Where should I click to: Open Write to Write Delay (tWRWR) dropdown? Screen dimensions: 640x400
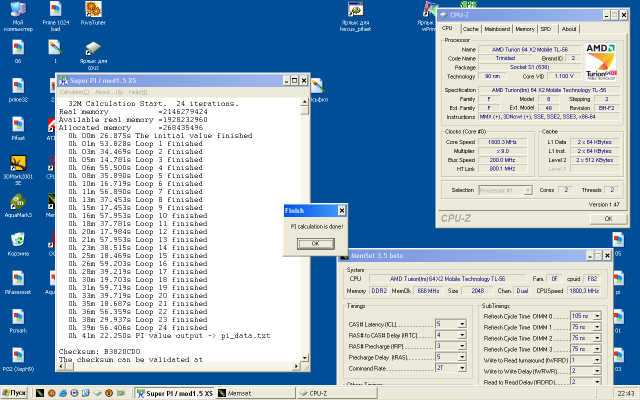coord(597,371)
